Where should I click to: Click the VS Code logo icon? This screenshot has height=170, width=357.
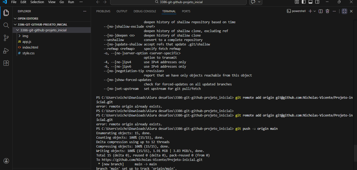[4, 2]
